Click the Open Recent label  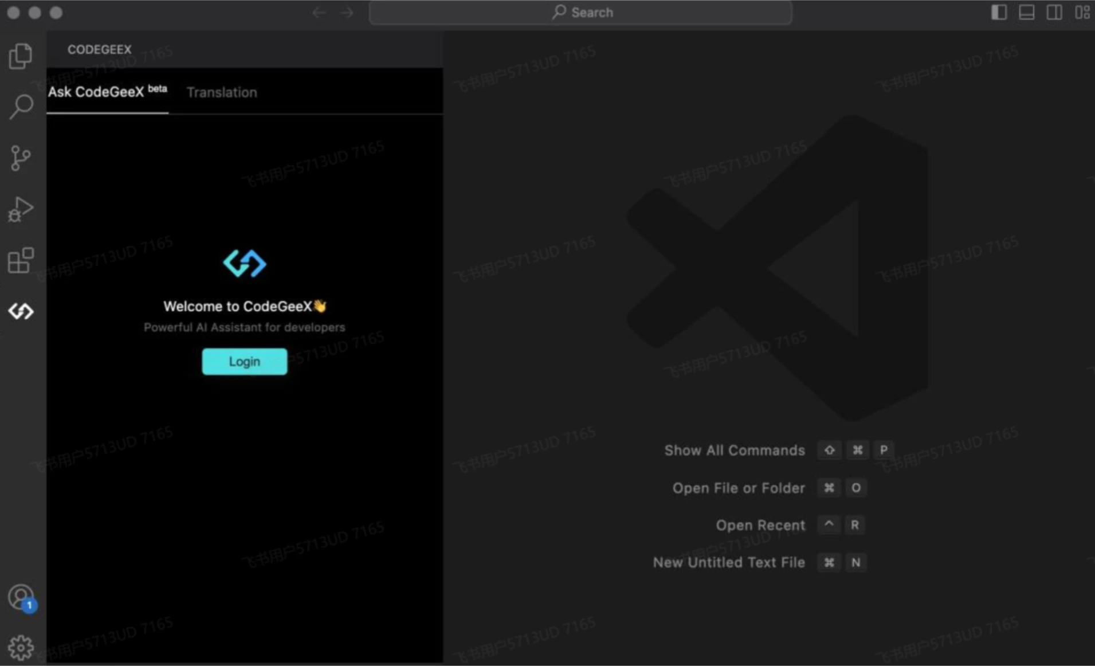[760, 526]
